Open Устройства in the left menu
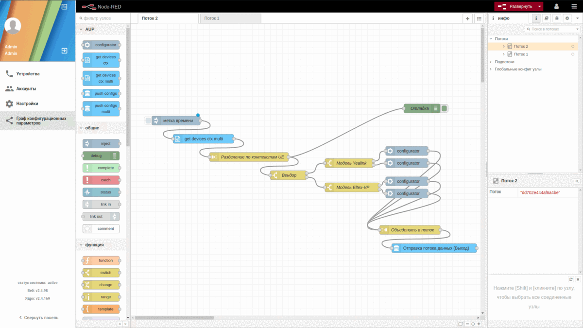 [x=37, y=74]
